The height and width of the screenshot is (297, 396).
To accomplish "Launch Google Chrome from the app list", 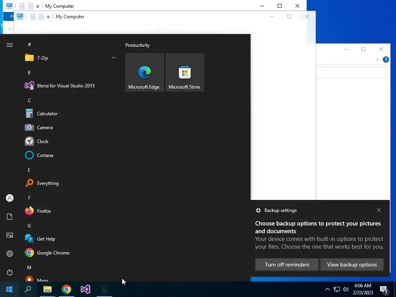I will (x=70, y=253).
